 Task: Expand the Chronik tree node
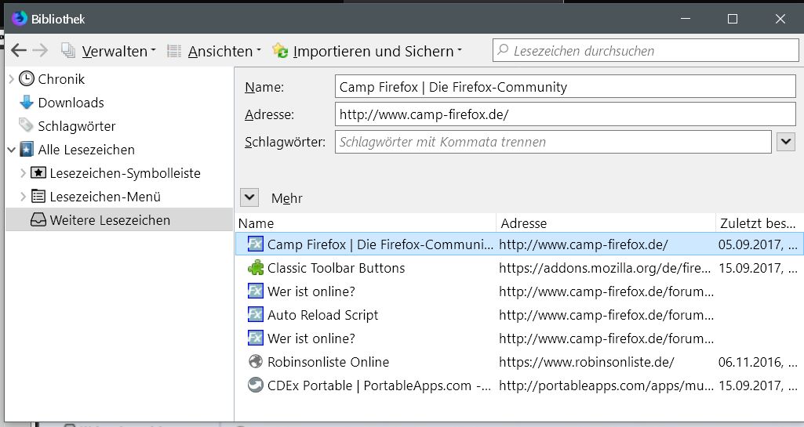[x=11, y=79]
